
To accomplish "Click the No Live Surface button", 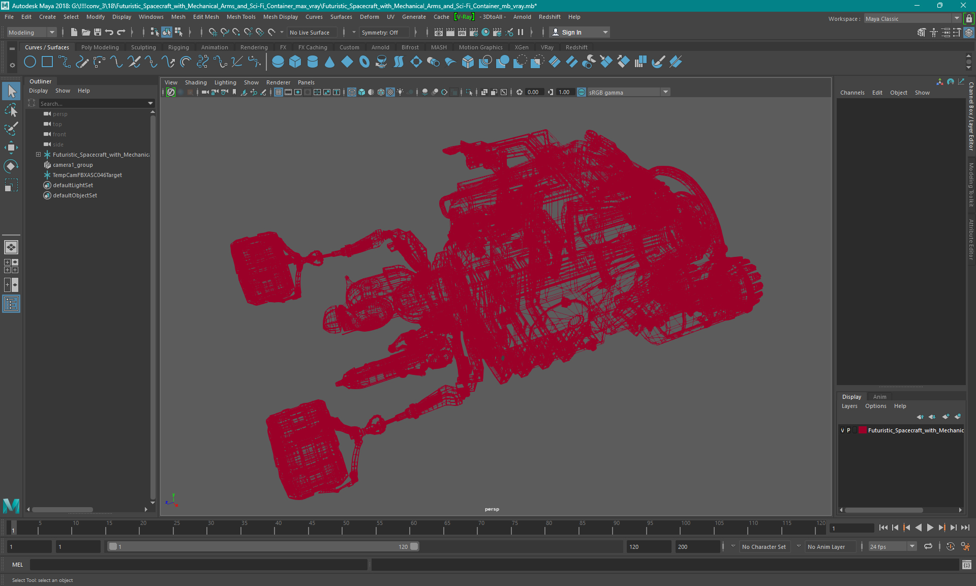I will coord(312,32).
